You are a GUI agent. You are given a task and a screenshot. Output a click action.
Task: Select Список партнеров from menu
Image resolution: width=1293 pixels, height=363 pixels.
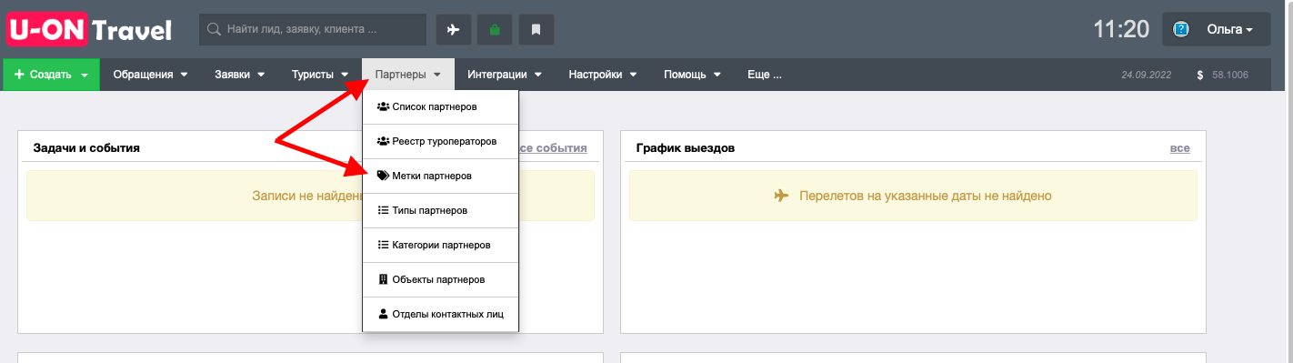click(440, 106)
